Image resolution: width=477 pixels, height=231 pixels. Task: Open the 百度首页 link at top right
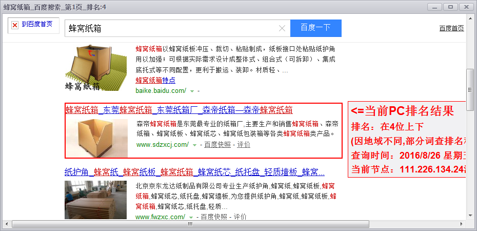[451, 28]
